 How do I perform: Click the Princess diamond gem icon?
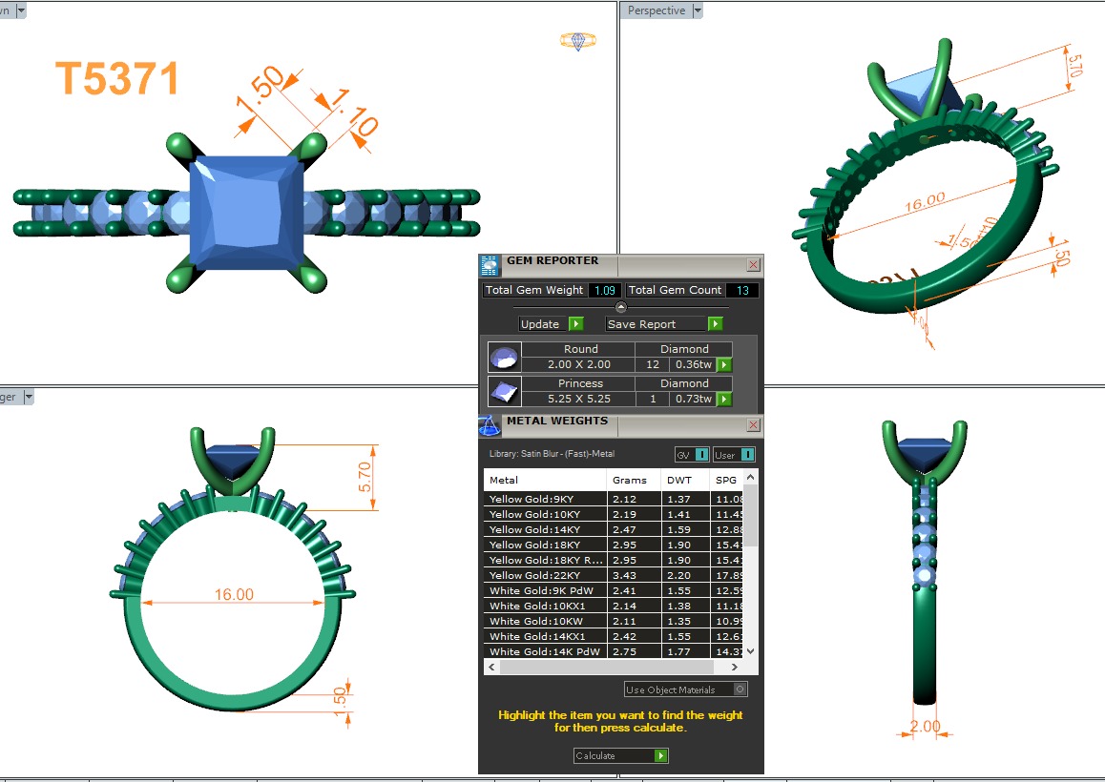505,392
